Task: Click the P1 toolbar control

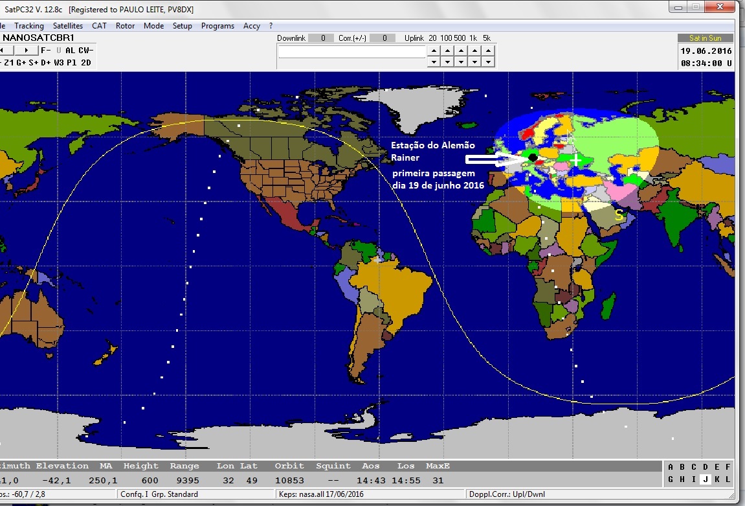Action: point(72,63)
